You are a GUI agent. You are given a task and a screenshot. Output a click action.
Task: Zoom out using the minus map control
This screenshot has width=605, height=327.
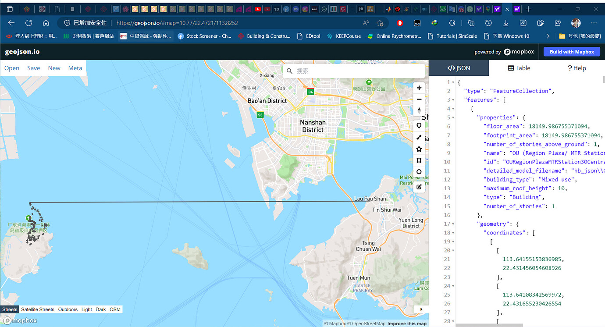click(x=419, y=99)
